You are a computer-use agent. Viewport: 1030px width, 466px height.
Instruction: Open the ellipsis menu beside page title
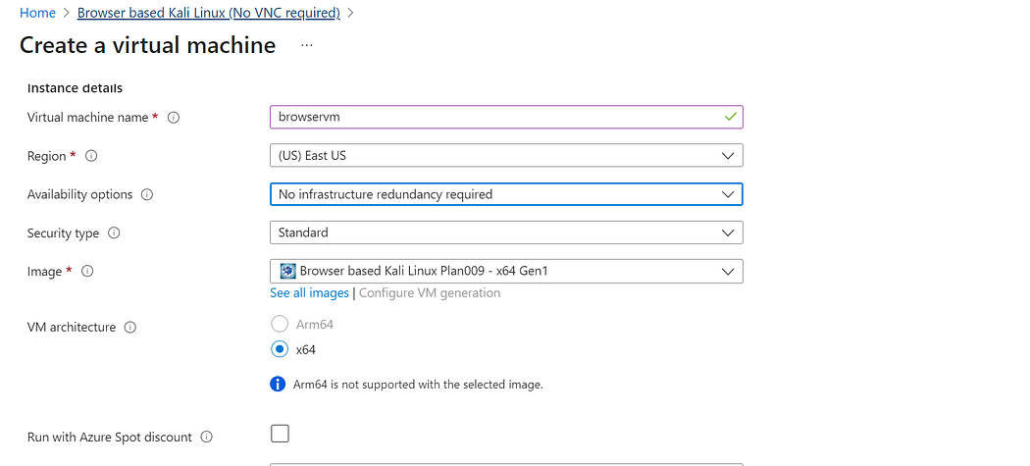[x=306, y=45]
